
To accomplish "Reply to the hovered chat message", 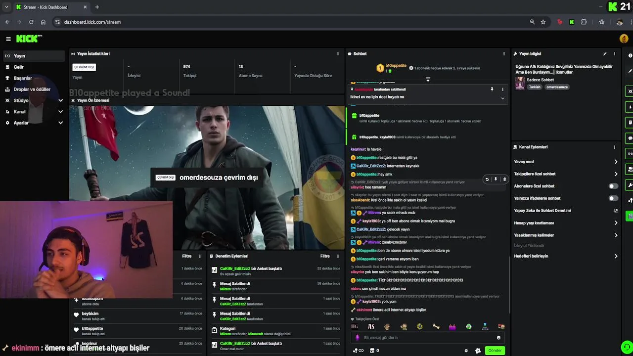I will [487, 179].
